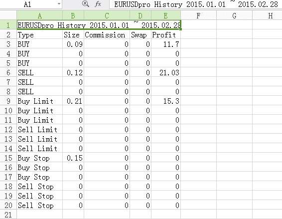Viewport: 282px width, 219px height.
Task: Open the fx insert function icon
Action: (x=98, y=4)
